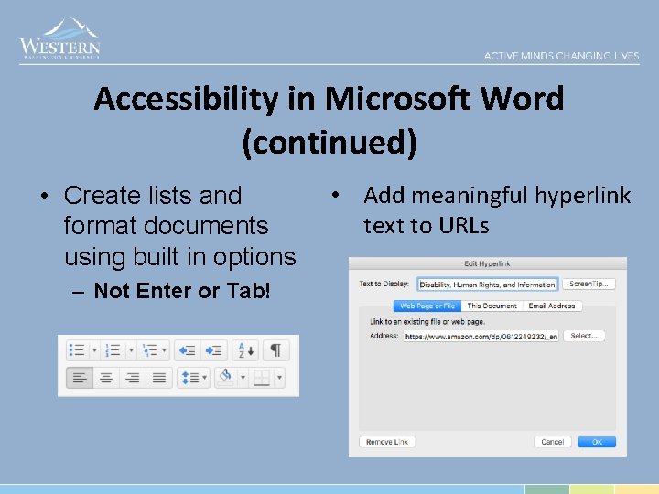Expand the borders dropdown arrow

279,378
